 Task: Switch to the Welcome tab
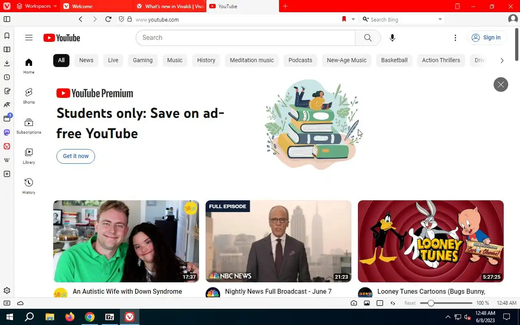[97, 6]
